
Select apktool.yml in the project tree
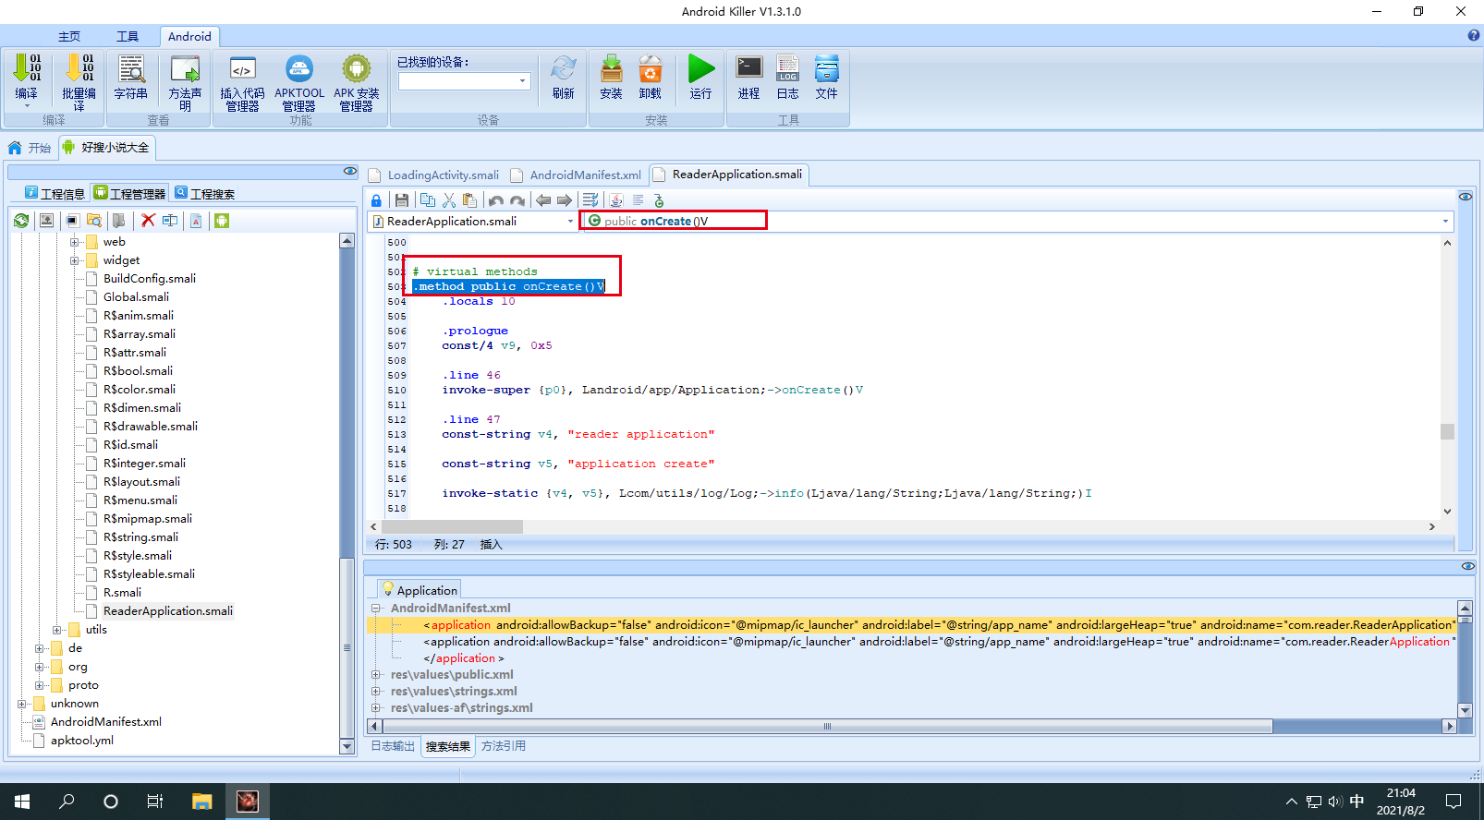coord(82,741)
